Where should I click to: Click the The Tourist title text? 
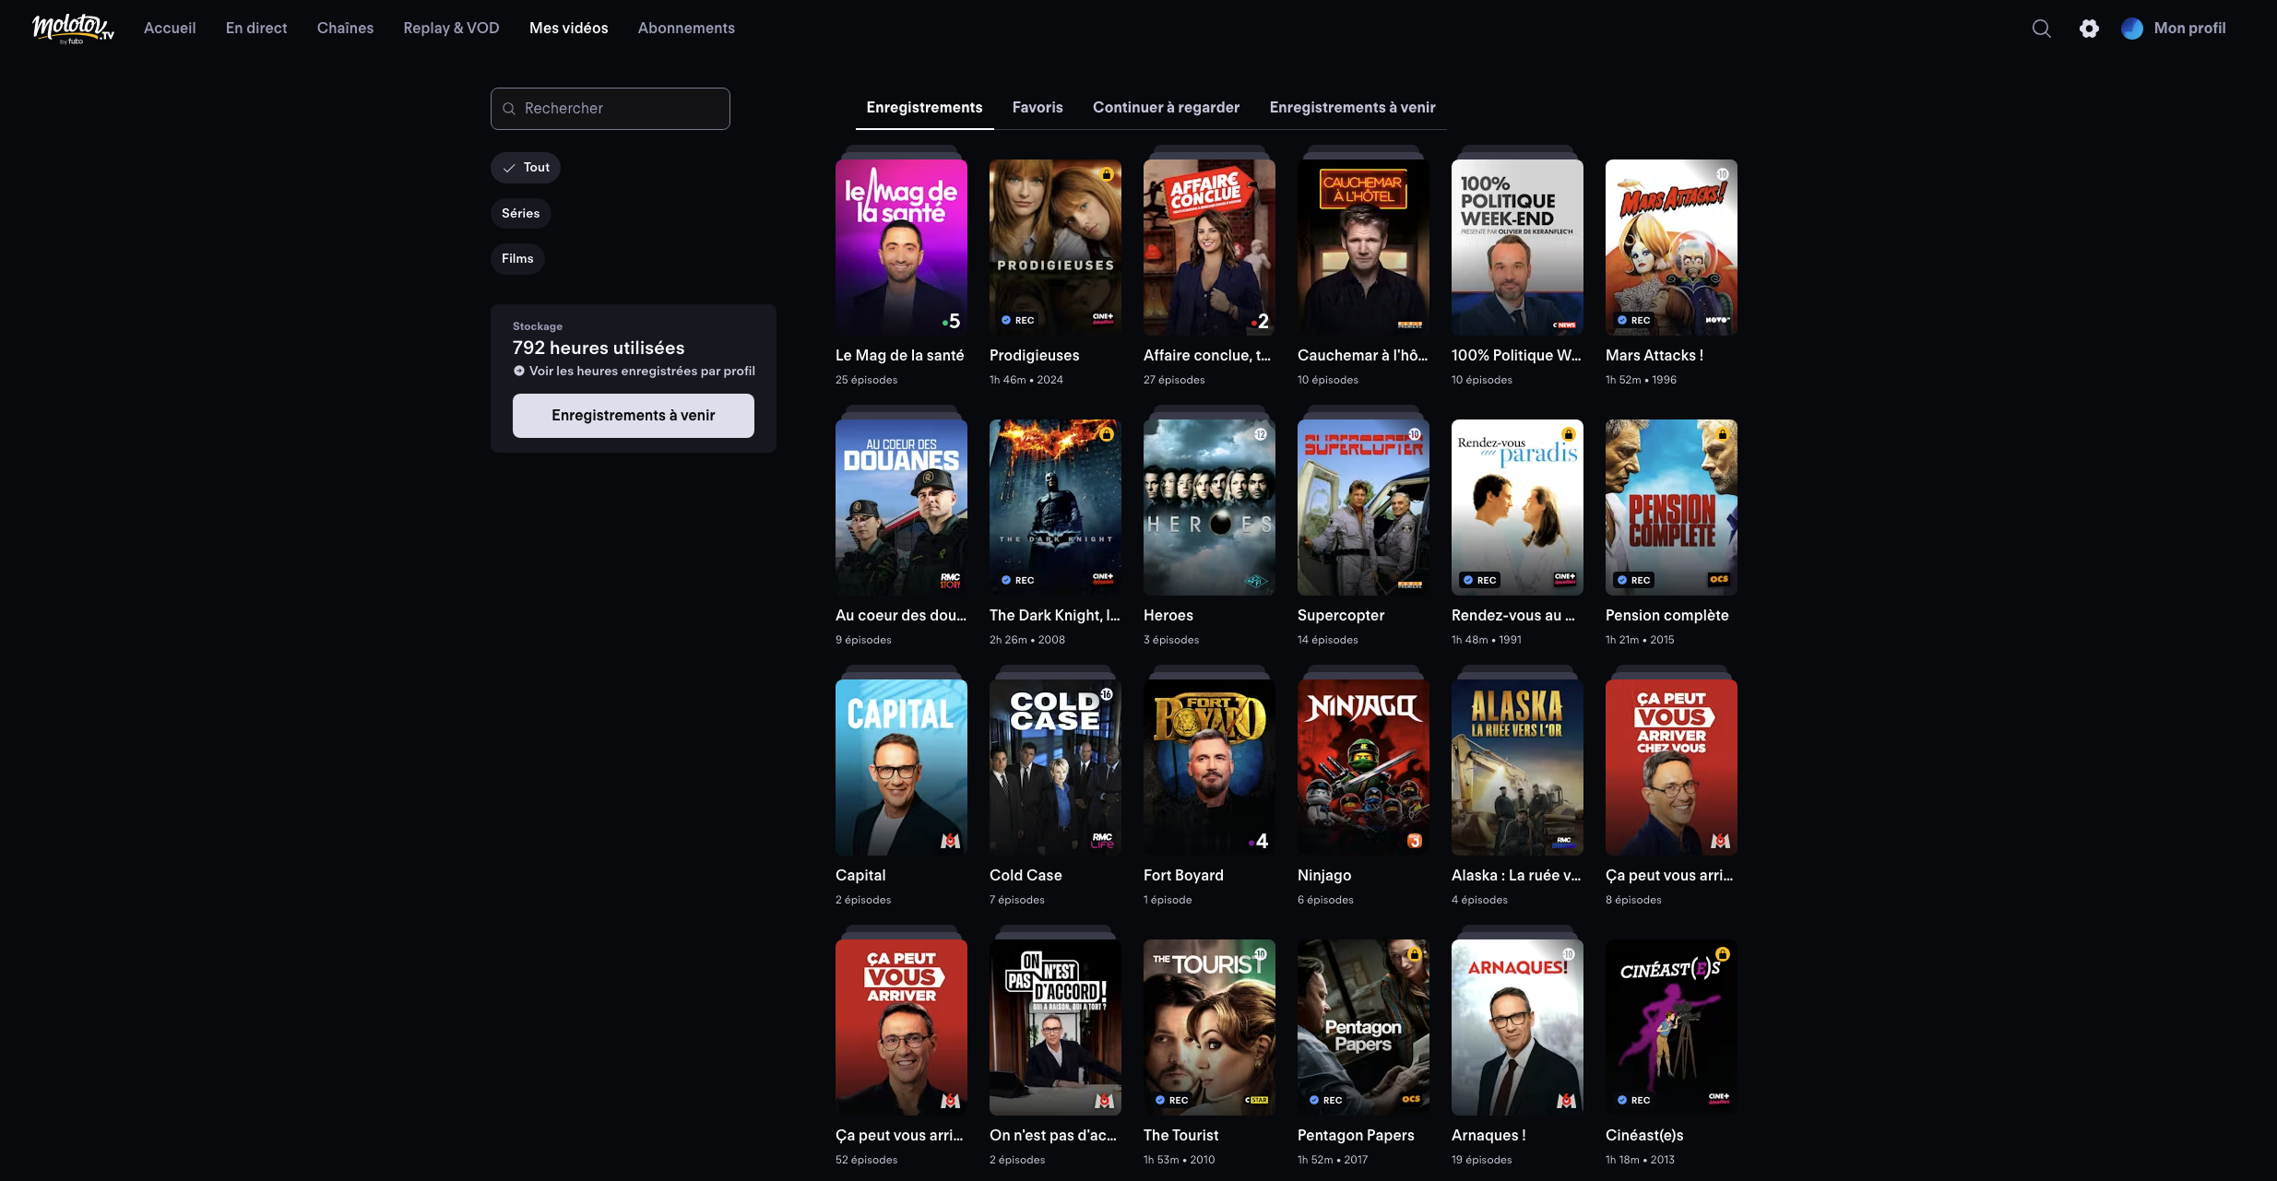click(1181, 1136)
